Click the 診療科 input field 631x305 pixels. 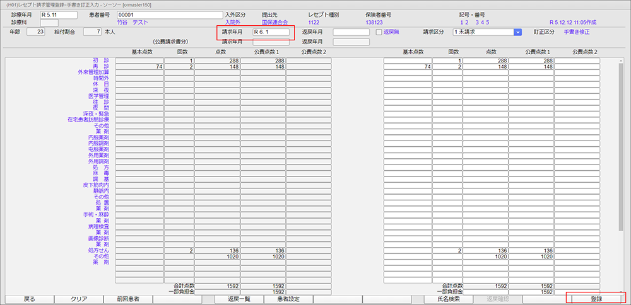49,23
